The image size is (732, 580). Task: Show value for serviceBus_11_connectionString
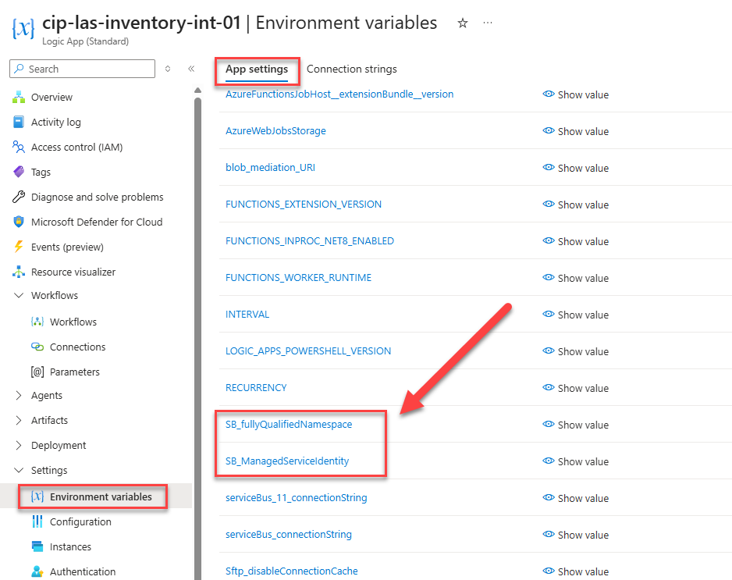(575, 498)
